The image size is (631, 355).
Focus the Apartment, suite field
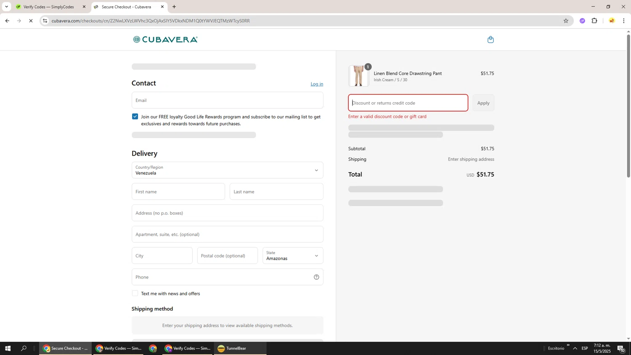(227, 234)
